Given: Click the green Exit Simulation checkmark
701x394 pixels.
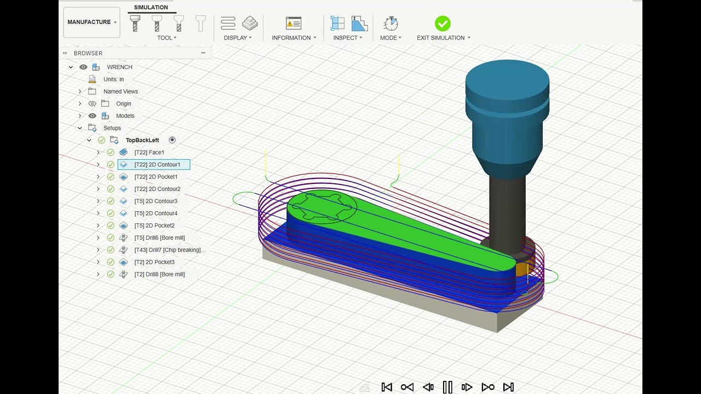Looking at the screenshot, I should tap(443, 24).
